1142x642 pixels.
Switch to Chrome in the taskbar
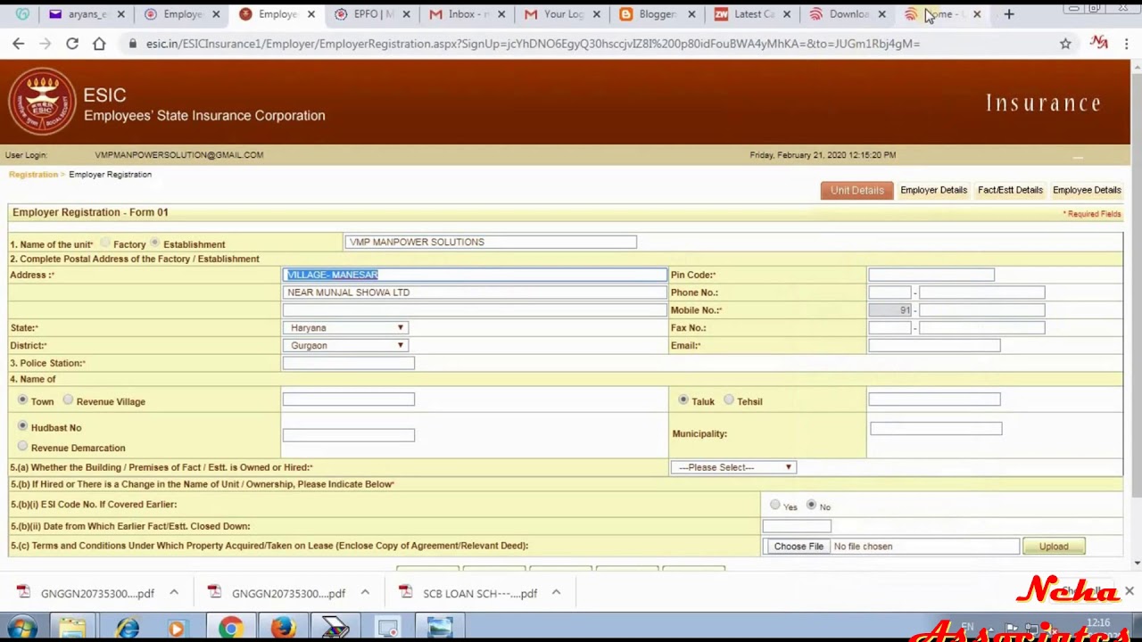(230, 629)
